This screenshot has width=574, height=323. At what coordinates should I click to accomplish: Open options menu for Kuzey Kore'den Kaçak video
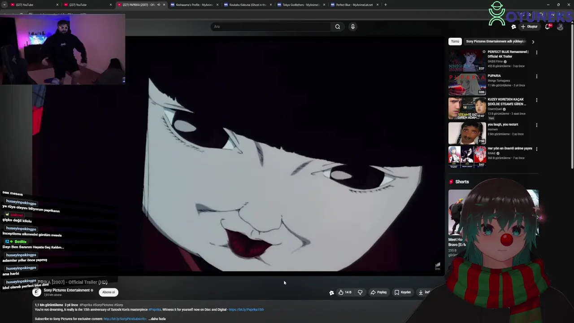point(536,100)
